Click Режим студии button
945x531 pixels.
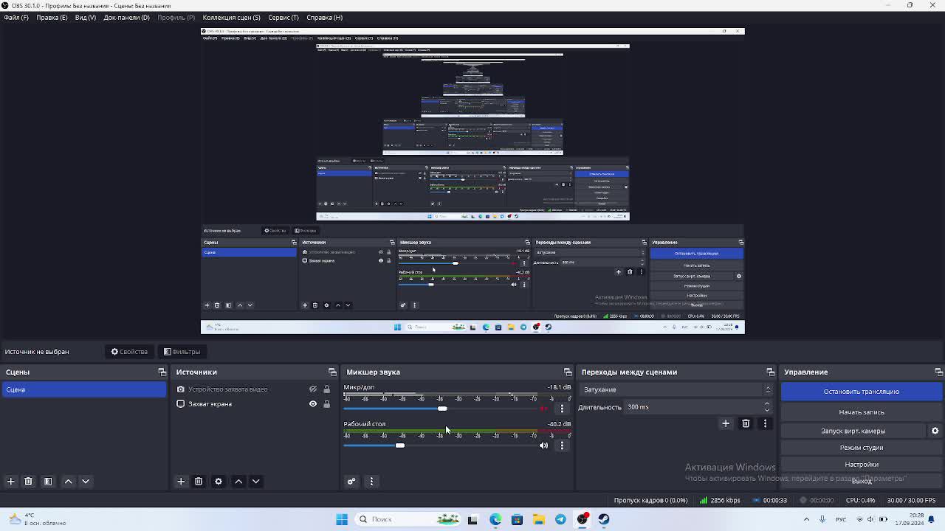(861, 448)
